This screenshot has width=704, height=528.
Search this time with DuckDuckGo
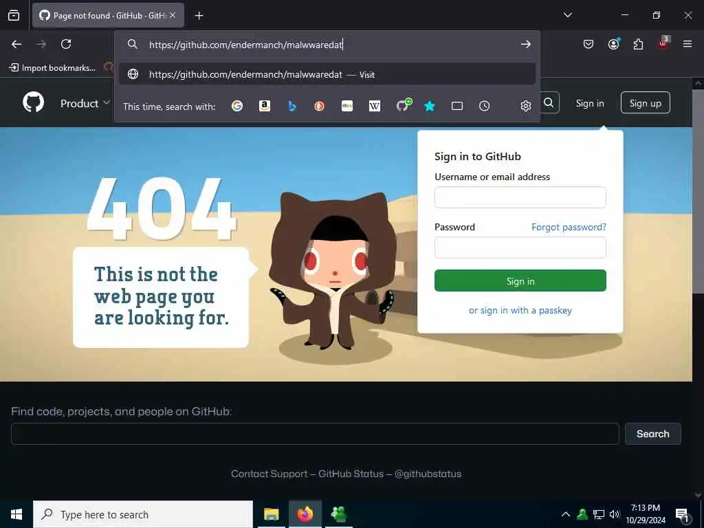319,106
